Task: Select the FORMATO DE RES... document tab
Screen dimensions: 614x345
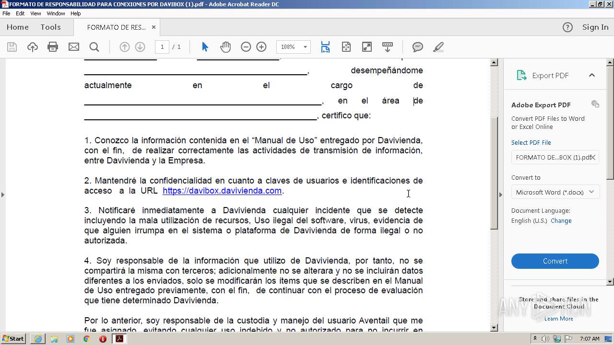Action: click(x=117, y=27)
